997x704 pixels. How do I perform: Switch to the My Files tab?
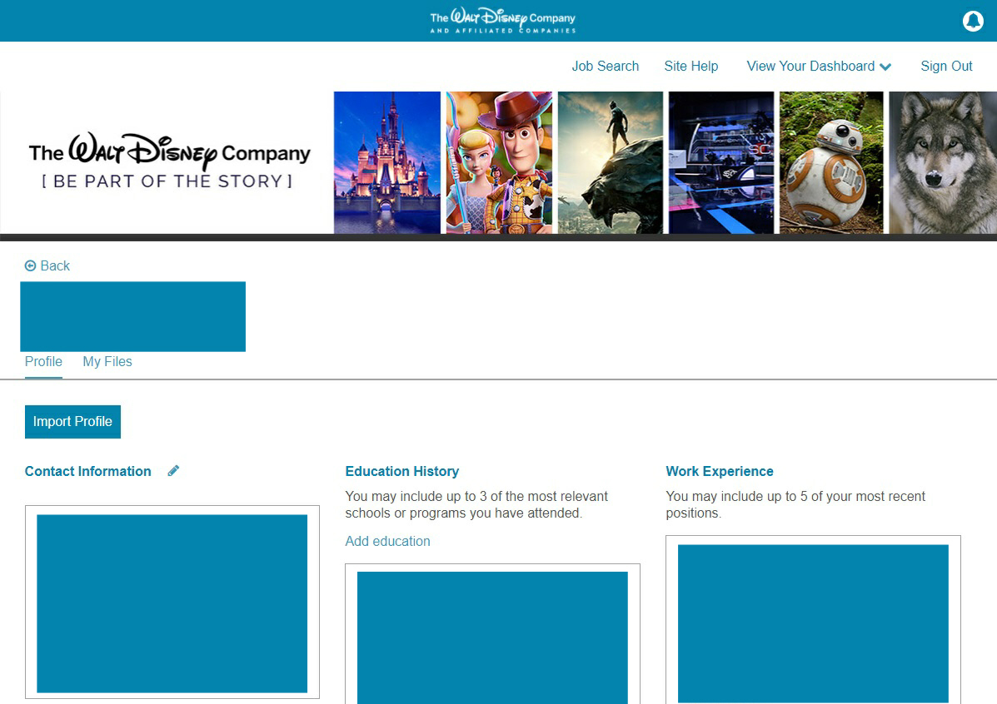[x=107, y=361]
